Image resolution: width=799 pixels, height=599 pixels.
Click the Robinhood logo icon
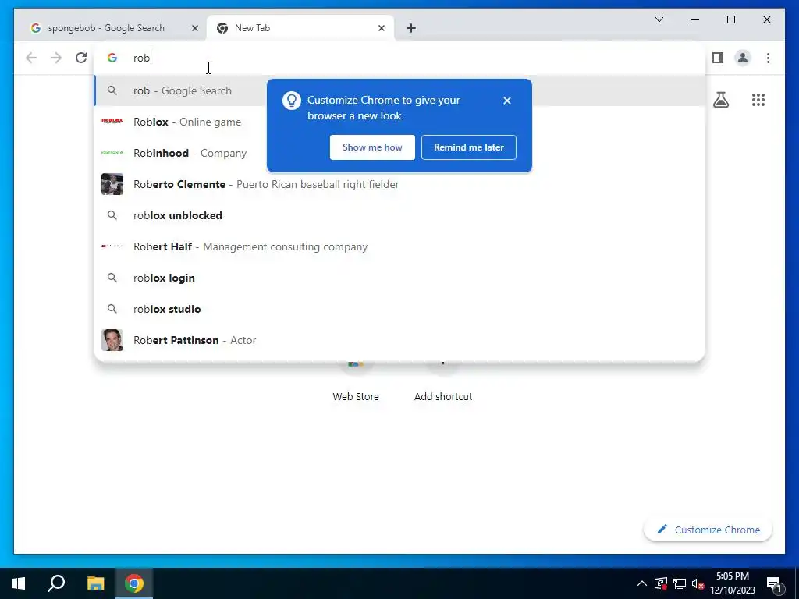[112, 152]
